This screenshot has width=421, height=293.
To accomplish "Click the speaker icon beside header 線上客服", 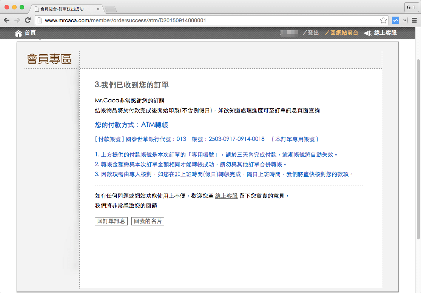I will (368, 33).
